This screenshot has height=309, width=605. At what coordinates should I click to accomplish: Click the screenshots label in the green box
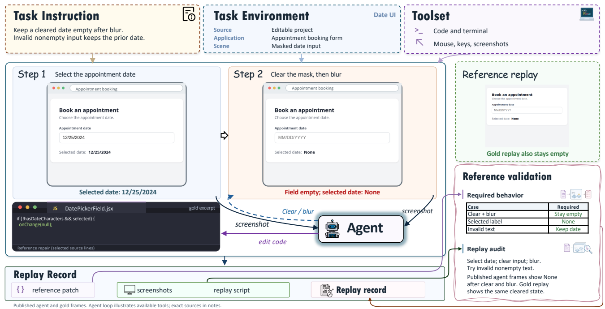pyautogui.click(x=155, y=290)
